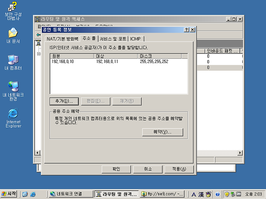Image resolution: width=266 pixels, height=199 pixels.
Task: Open the Services and Ports tab
Action: click(x=113, y=39)
